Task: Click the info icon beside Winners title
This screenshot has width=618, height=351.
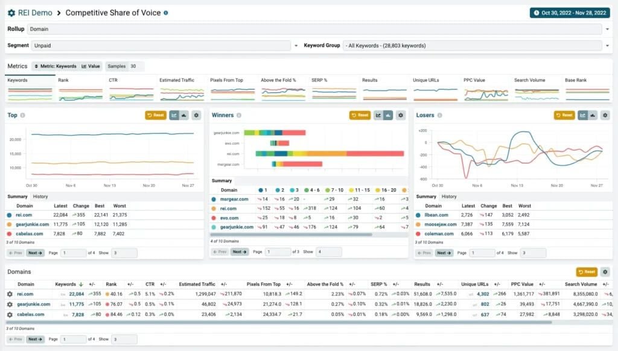Action: 239,115
